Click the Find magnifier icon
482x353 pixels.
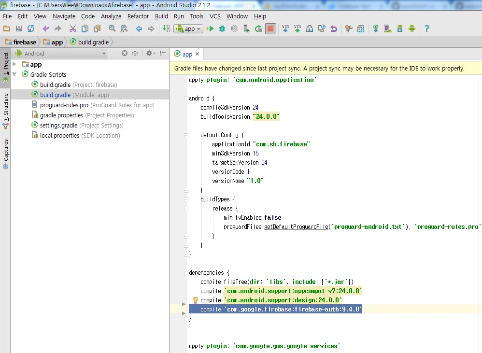(112, 29)
